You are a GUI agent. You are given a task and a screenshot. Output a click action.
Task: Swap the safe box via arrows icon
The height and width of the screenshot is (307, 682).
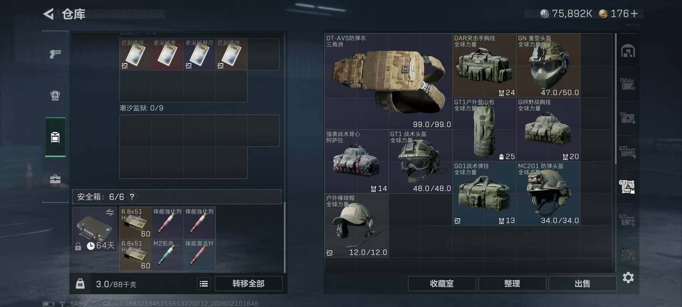[110, 212]
